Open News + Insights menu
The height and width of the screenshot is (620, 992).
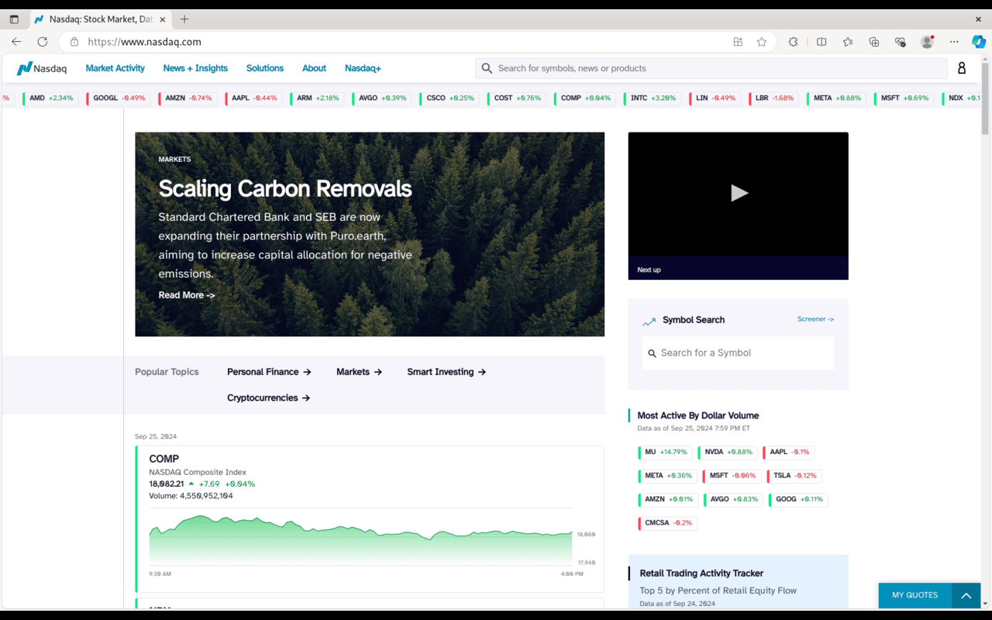point(195,68)
